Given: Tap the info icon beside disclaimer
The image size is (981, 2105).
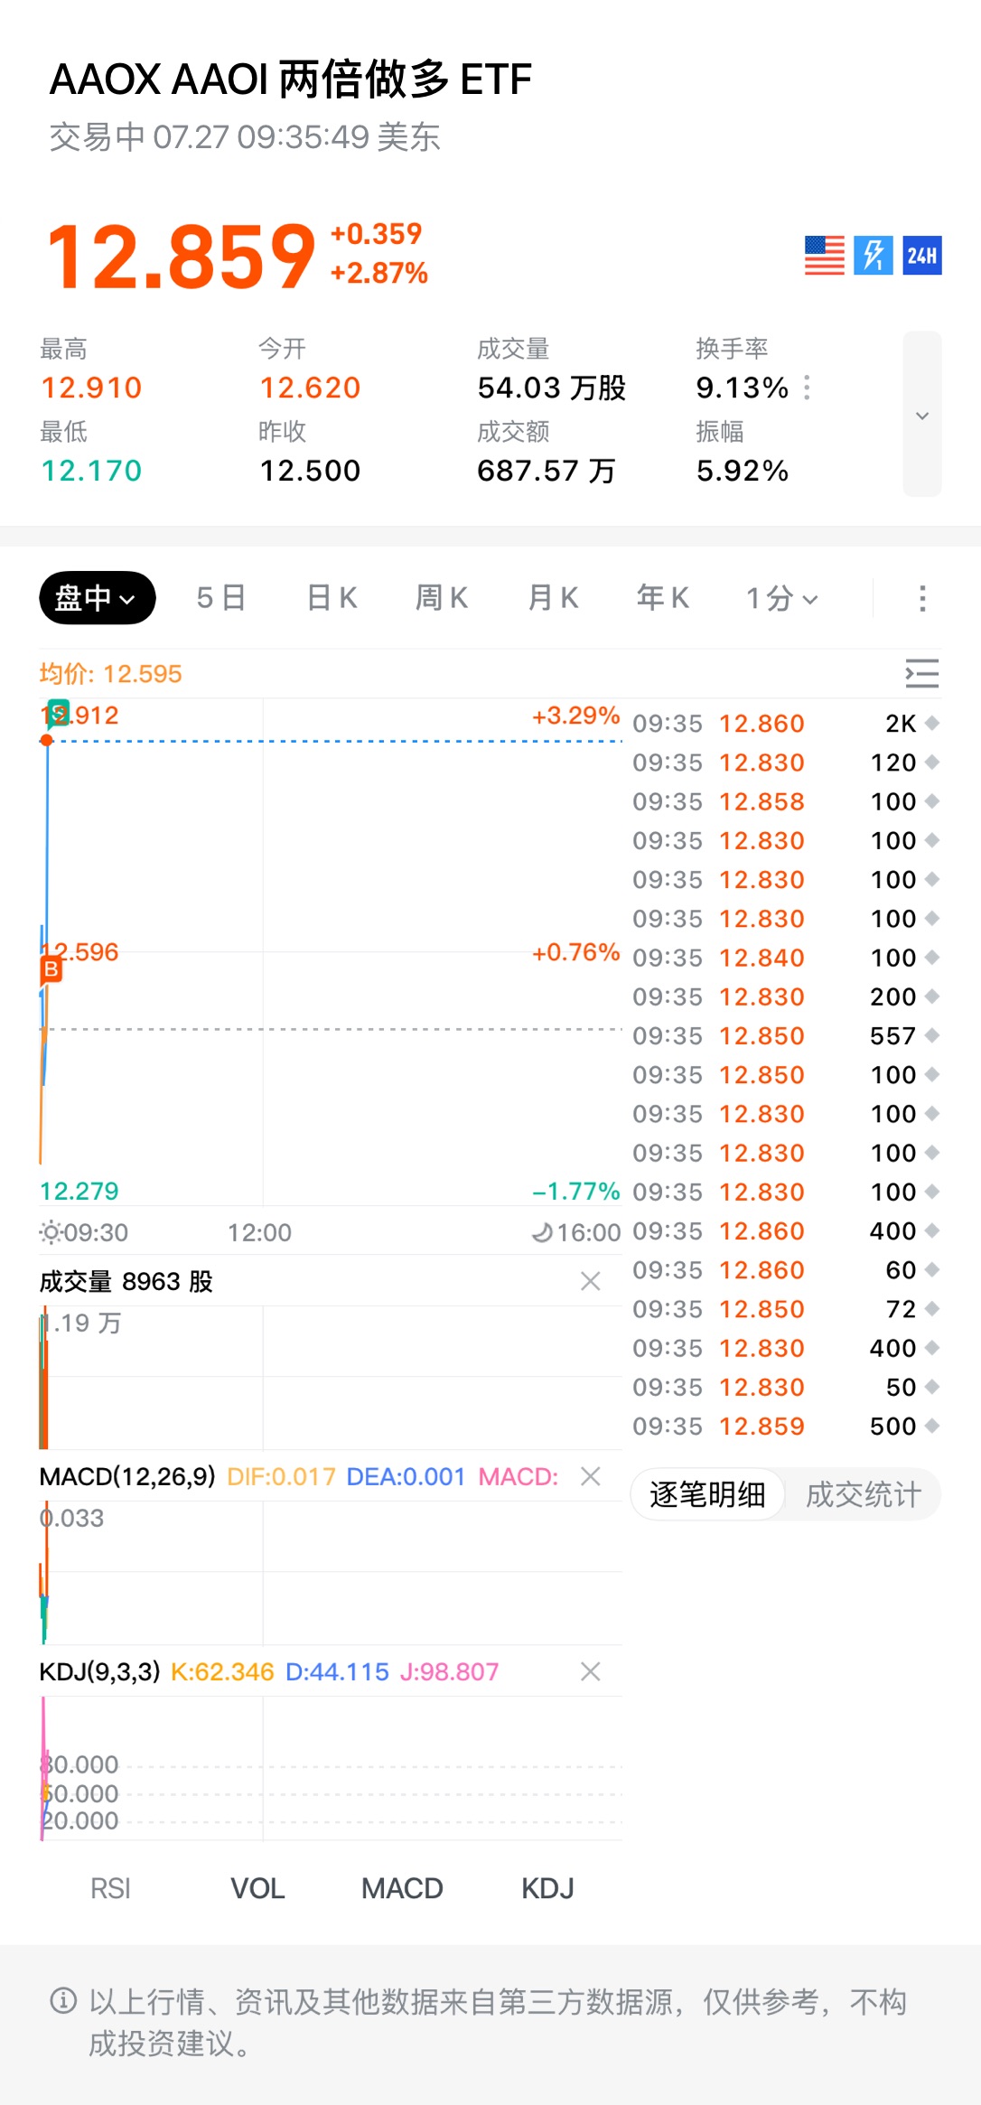Looking at the screenshot, I should point(63,2001).
